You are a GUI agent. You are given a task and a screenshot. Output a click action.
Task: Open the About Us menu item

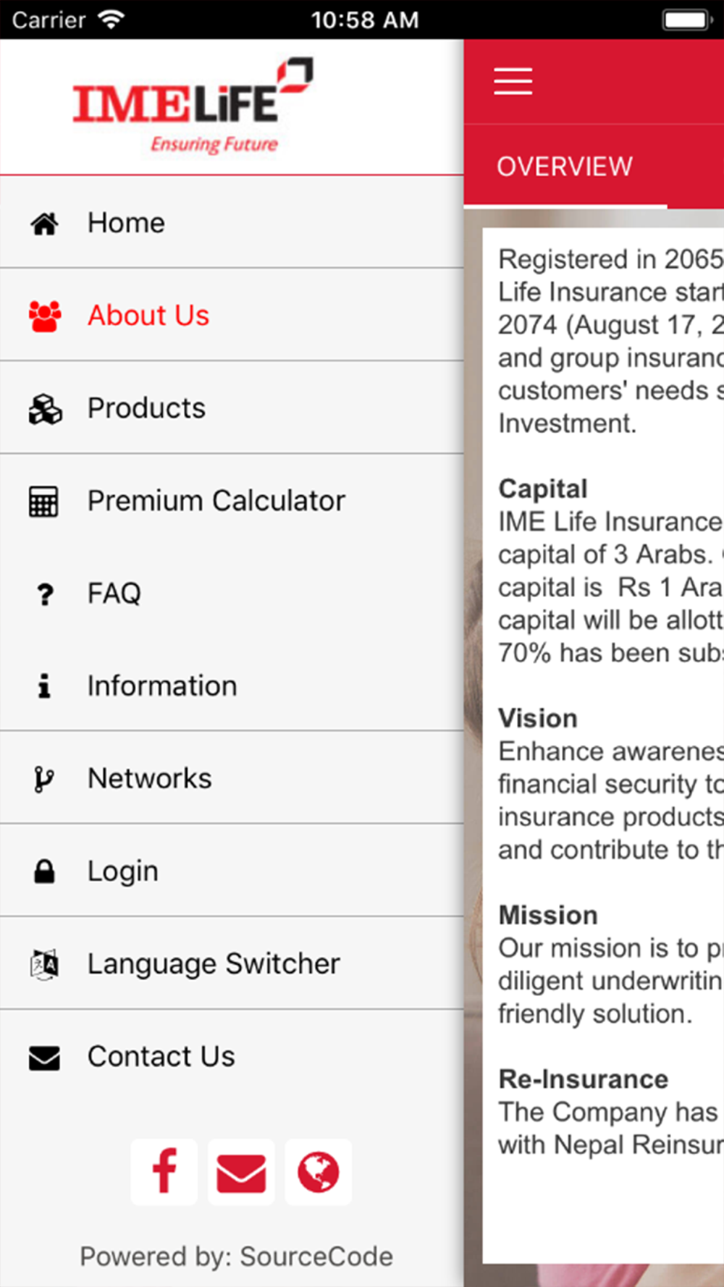click(x=148, y=316)
